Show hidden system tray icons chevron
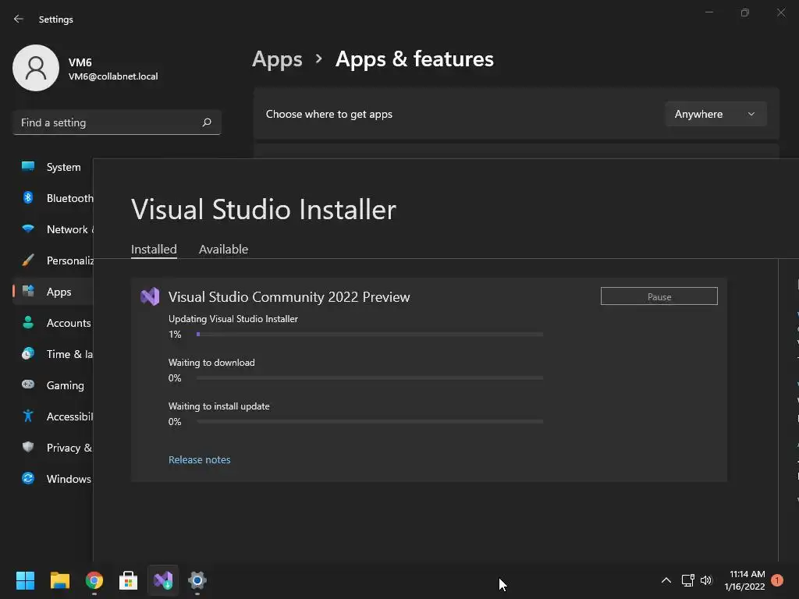This screenshot has height=599, width=799. (666, 580)
